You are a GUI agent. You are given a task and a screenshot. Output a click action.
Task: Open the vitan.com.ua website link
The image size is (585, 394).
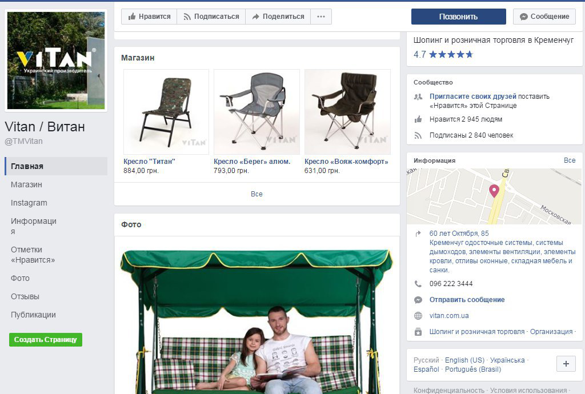point(449,316)
